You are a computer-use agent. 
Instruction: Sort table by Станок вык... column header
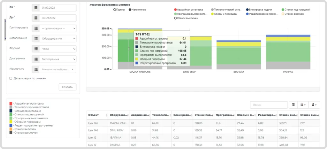309,115
